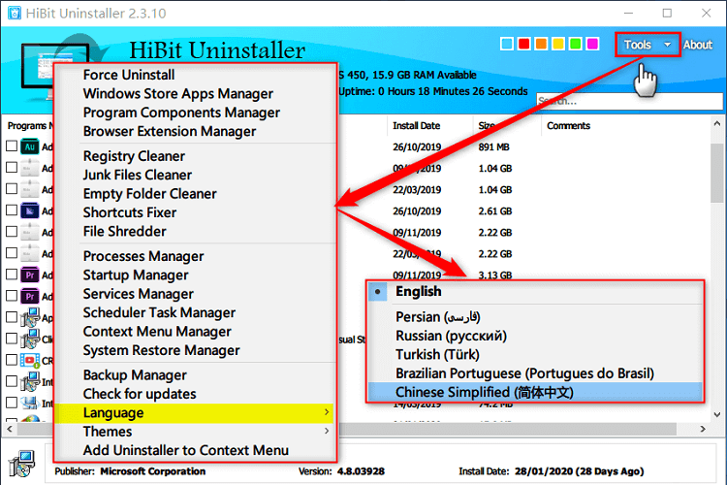Tick the checkbox in the 2.61 GB row
The width and height of the screenshot is (727, 485).
[12, 210]
